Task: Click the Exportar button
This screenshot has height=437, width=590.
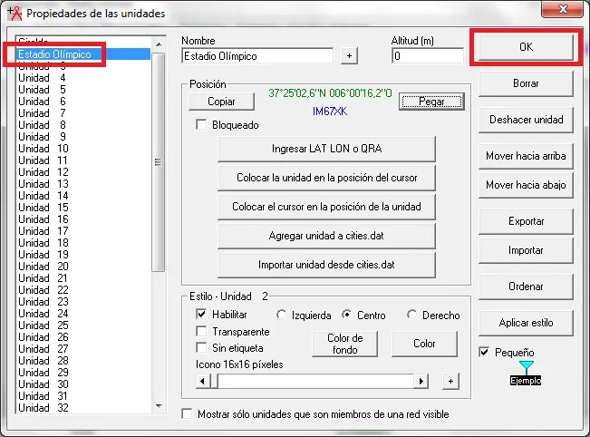Action: pyautogui.click(x=526, y=221)
